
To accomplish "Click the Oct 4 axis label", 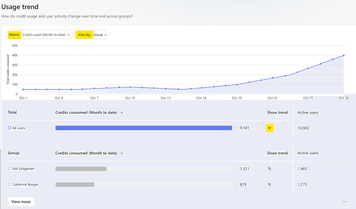I will (59, 98).
